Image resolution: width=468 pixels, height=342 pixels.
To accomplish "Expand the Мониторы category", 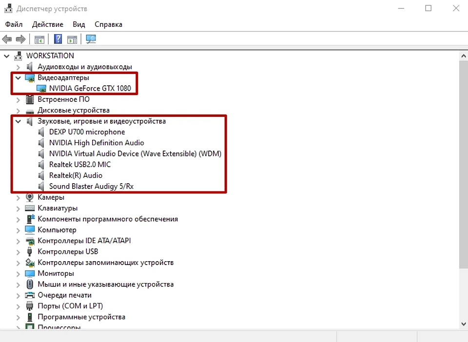I will (18, 274).
